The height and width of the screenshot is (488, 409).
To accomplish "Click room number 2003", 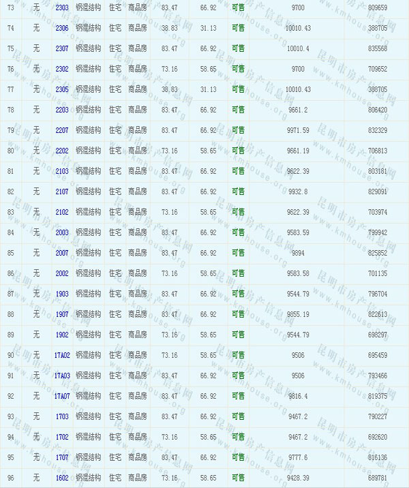I will click(x=62, y=232).
